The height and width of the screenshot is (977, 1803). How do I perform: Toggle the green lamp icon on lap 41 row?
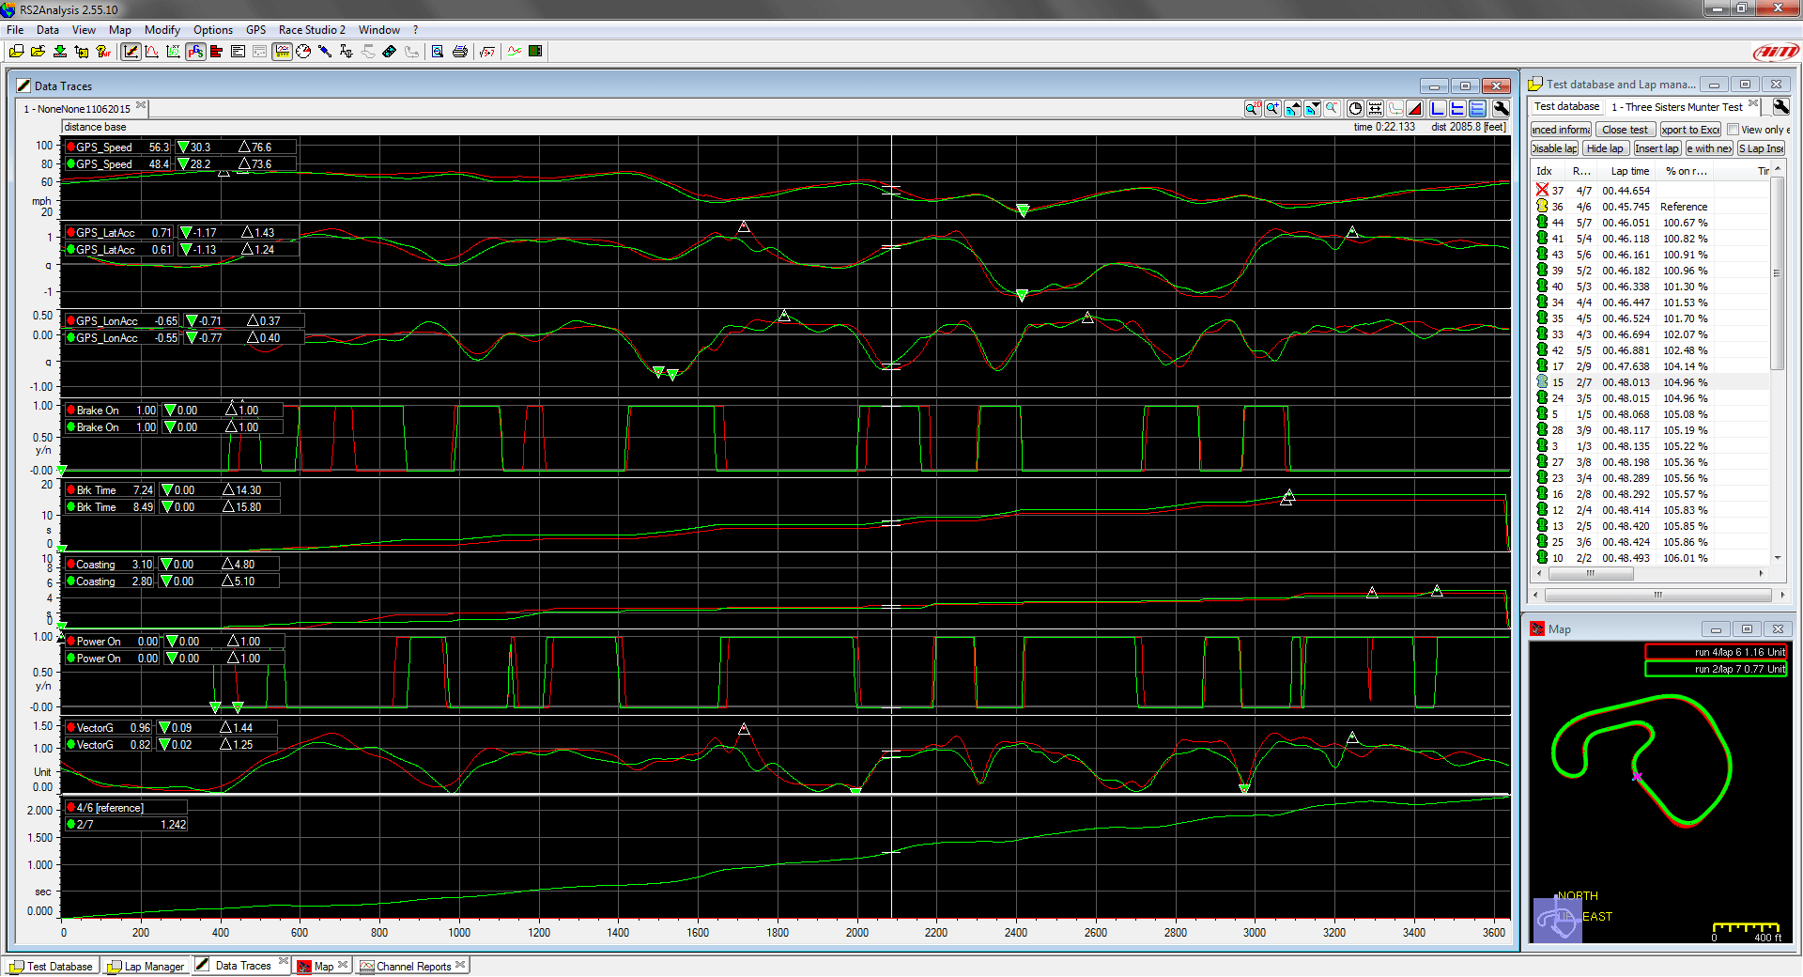tap(1542, 238)
